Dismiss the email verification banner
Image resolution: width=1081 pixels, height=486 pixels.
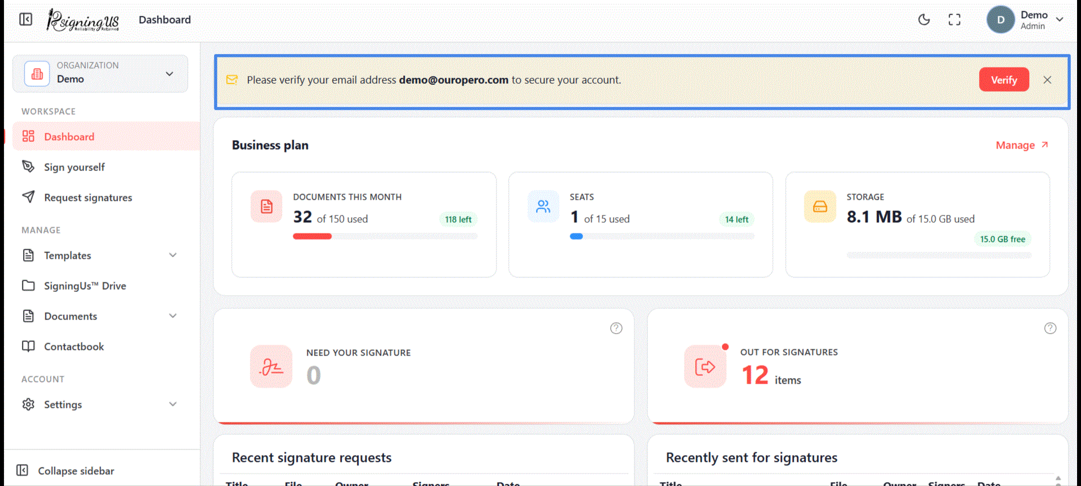[1047, 80]
